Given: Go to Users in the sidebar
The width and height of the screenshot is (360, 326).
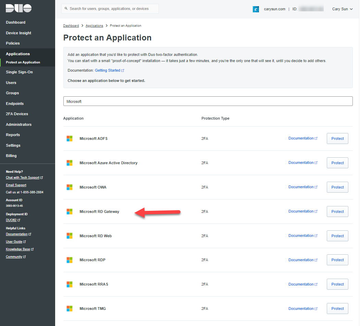Looking at the screenshot, I should point(11,83).
